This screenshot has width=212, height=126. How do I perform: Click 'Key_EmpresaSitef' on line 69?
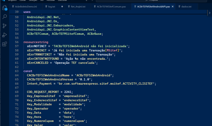(x=41, y=96)
